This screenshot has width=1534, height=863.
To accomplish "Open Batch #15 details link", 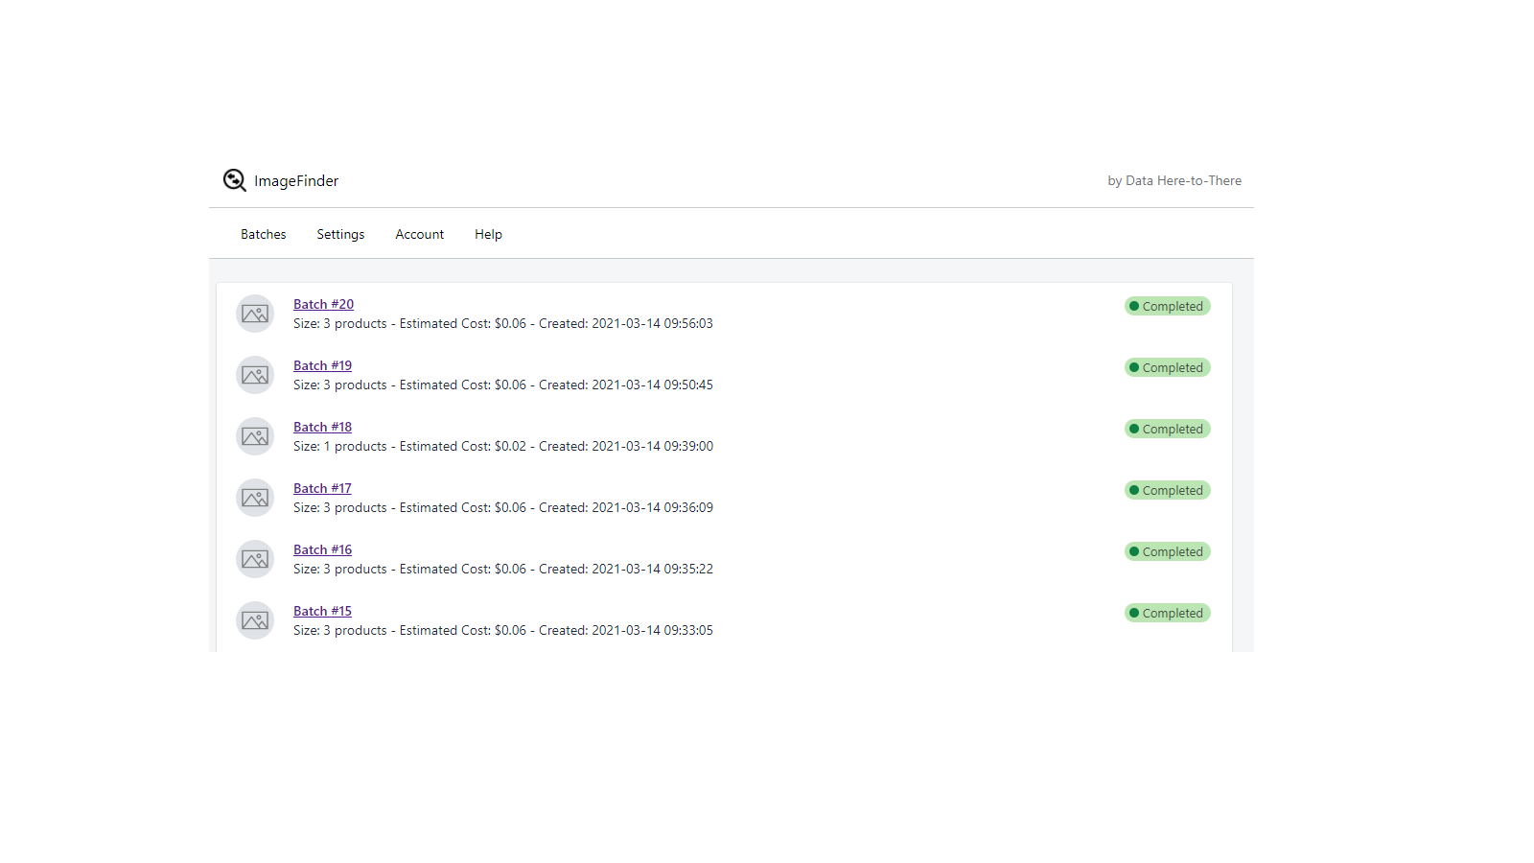I will click(322, 611).
